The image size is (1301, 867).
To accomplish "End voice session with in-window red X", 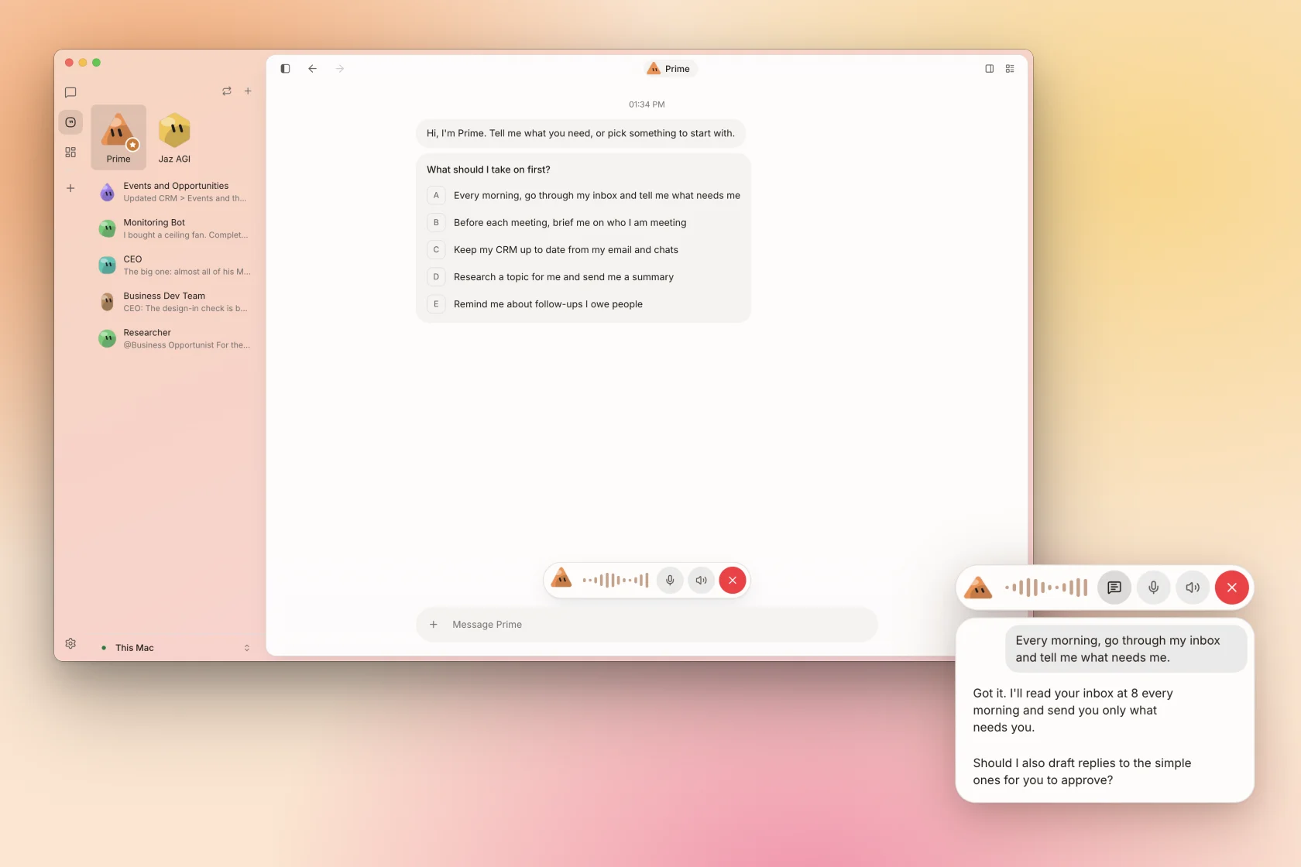I will (x=733, y=581).
